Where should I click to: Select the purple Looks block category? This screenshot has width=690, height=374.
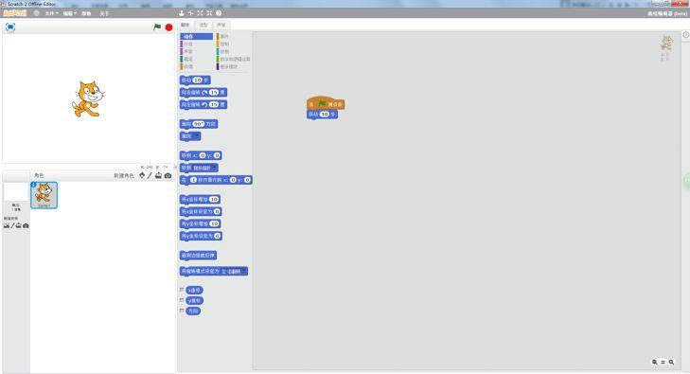pos(196,44)
